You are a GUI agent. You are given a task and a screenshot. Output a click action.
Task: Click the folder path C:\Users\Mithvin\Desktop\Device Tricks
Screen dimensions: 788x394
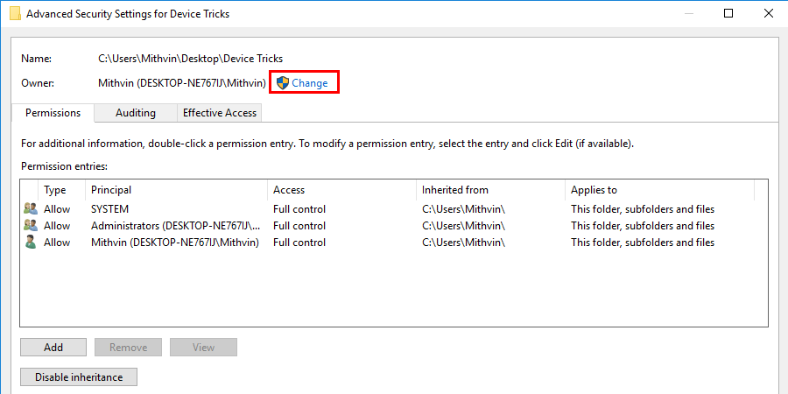coord(191,59)
